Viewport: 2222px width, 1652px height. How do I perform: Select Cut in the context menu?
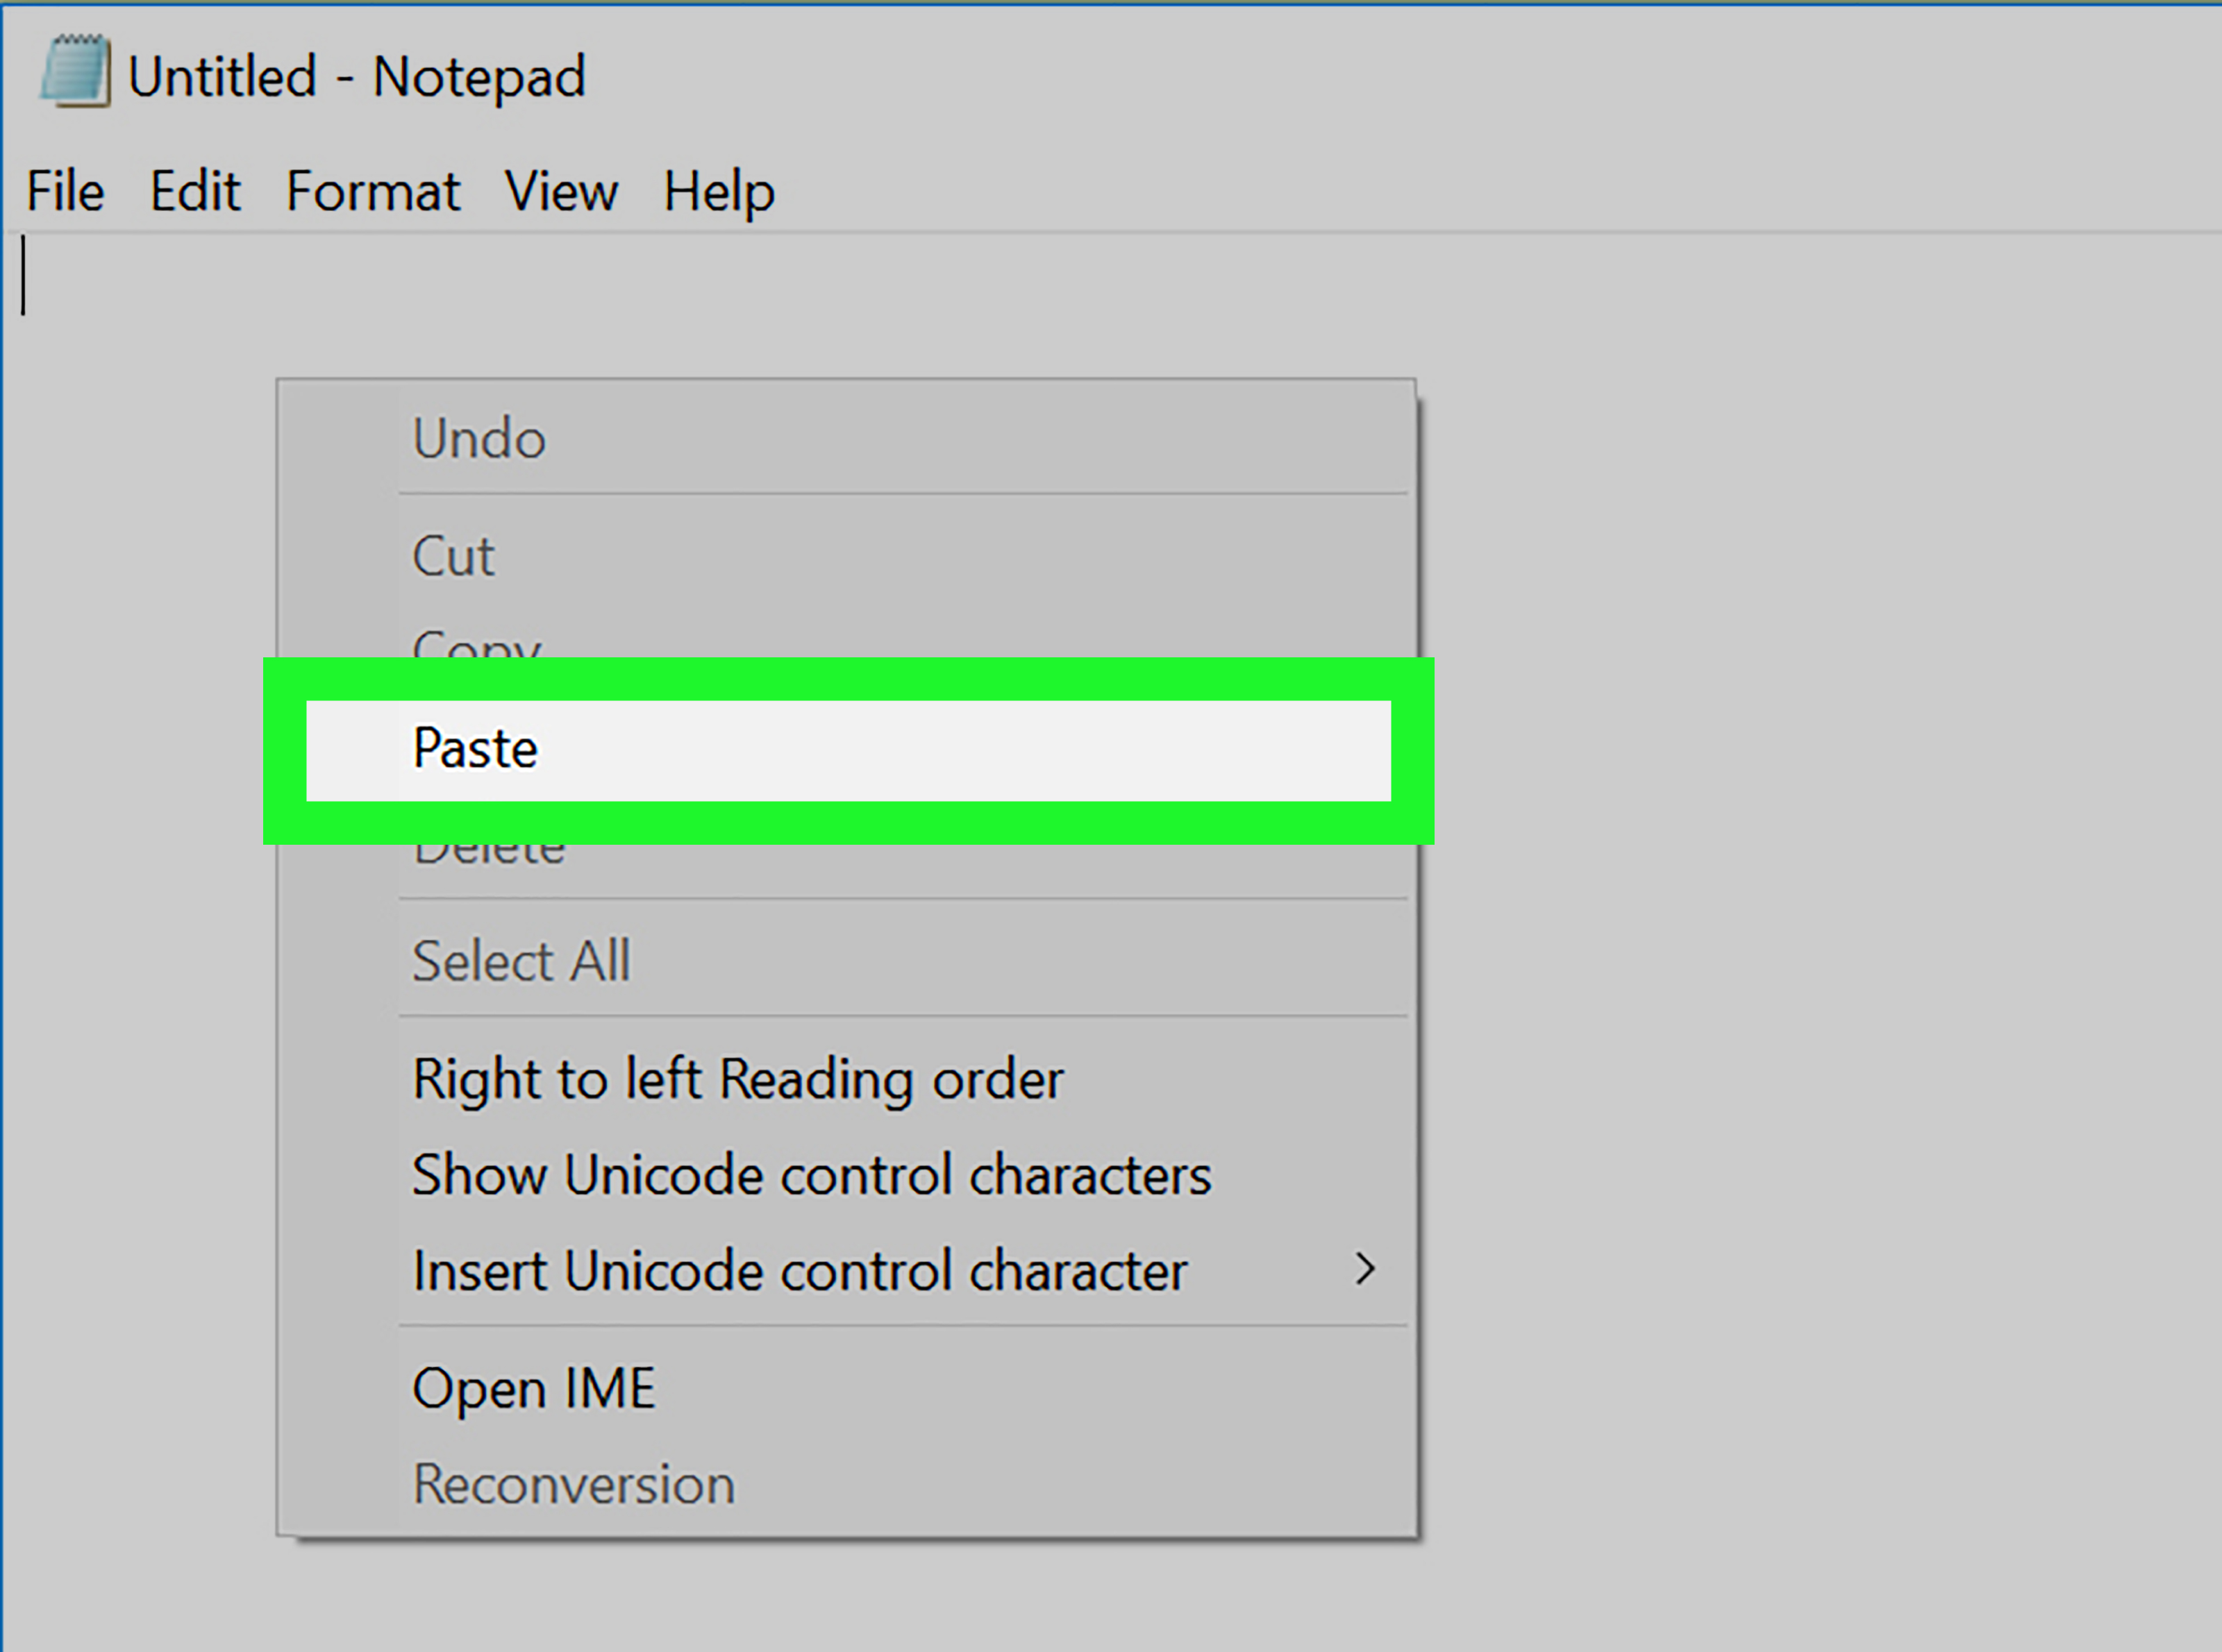click(x=453, y=556)
